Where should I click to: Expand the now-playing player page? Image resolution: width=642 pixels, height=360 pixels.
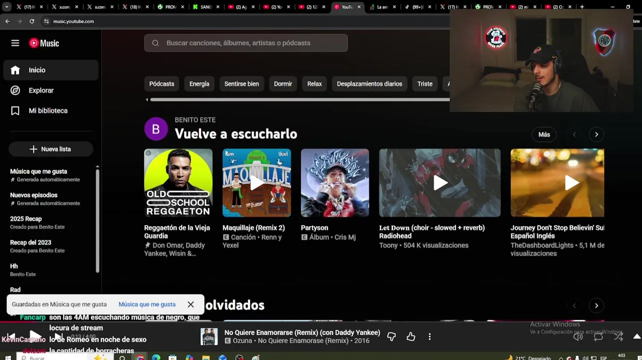point(637,336)
